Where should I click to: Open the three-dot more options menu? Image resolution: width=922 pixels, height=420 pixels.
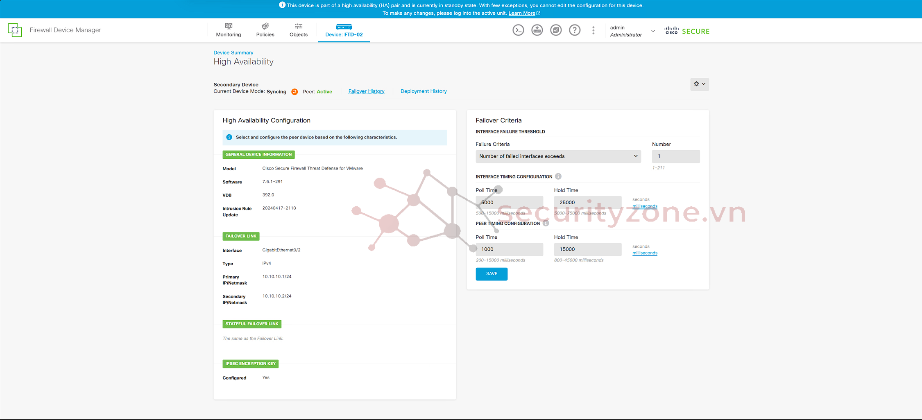point(593,30)
